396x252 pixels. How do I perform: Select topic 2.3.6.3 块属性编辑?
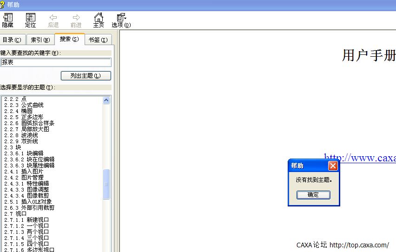pyautogui.click(x=29, y=166)
